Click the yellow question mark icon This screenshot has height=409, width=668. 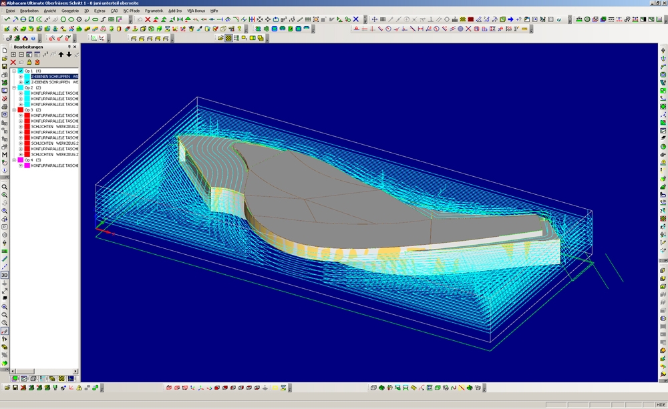pos(239,29)
